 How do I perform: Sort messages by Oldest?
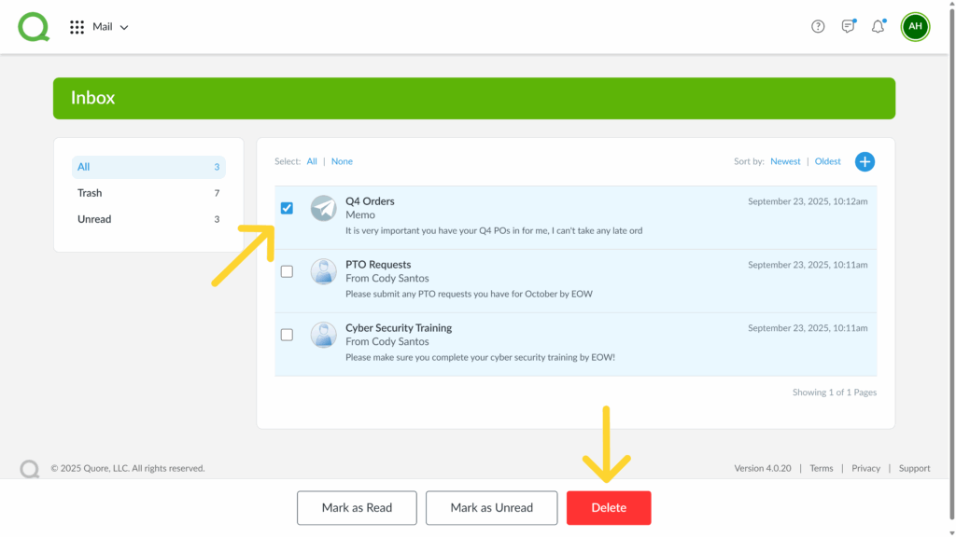click(827, 161)
